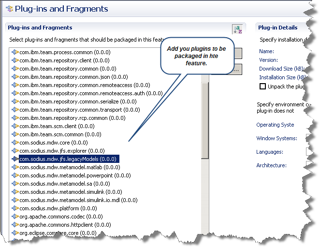Click the alphabetical sort icon in the Plug-ins header

[237, 29]
